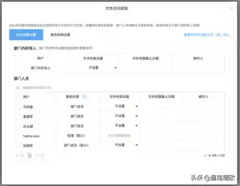This screenshot has height=186, width=240.
Task: Click the 部门内所有人 section heading
Action: [x=25, y=48]
